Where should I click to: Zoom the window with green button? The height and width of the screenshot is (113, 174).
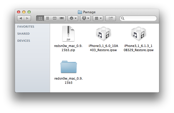point(29,12)
